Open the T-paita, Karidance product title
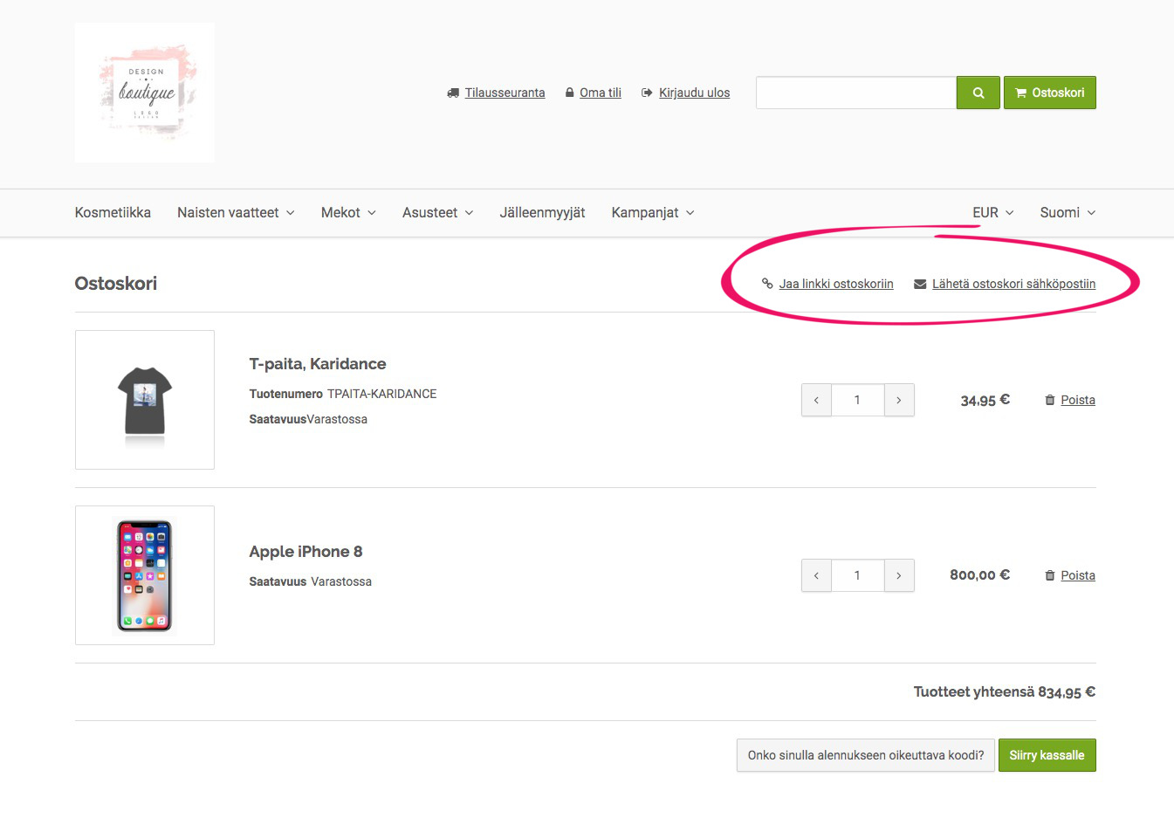This screenshot has height=825, width=1174. click(318, 364)
